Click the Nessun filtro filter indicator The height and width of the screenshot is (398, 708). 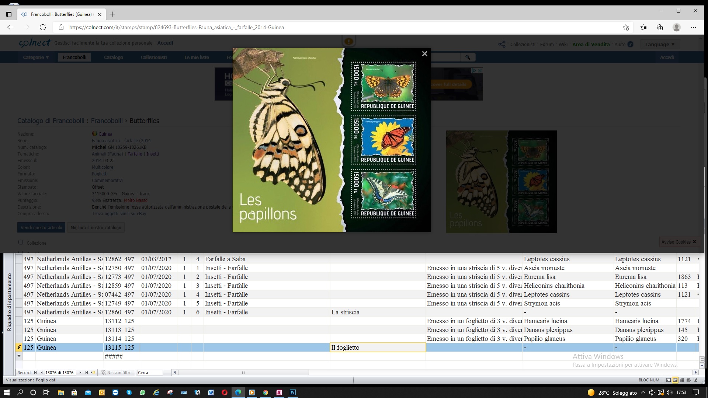pos(116,373)
